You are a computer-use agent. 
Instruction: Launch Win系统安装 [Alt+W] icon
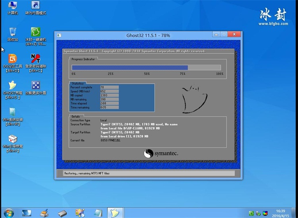click(13, 117)
